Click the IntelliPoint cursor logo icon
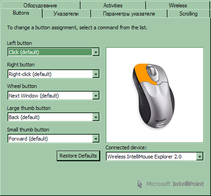 pos(140,184)
